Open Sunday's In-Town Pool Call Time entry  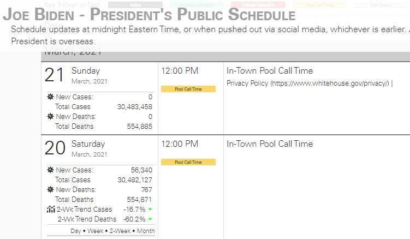pos(269,71)
